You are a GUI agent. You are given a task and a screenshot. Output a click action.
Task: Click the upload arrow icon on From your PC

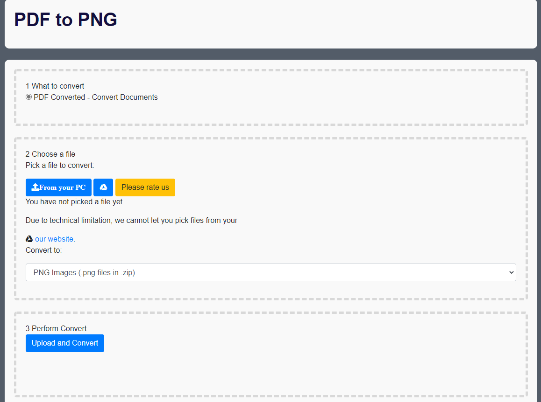click(35, 187)
